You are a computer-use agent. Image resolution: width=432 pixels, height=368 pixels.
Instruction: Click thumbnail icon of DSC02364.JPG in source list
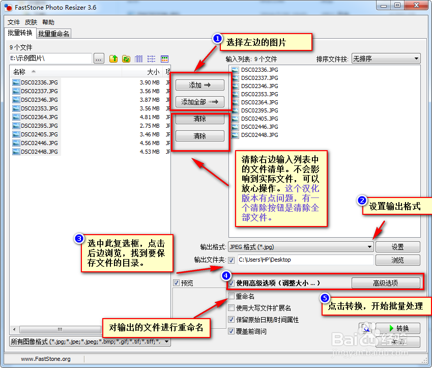point(16,117)
